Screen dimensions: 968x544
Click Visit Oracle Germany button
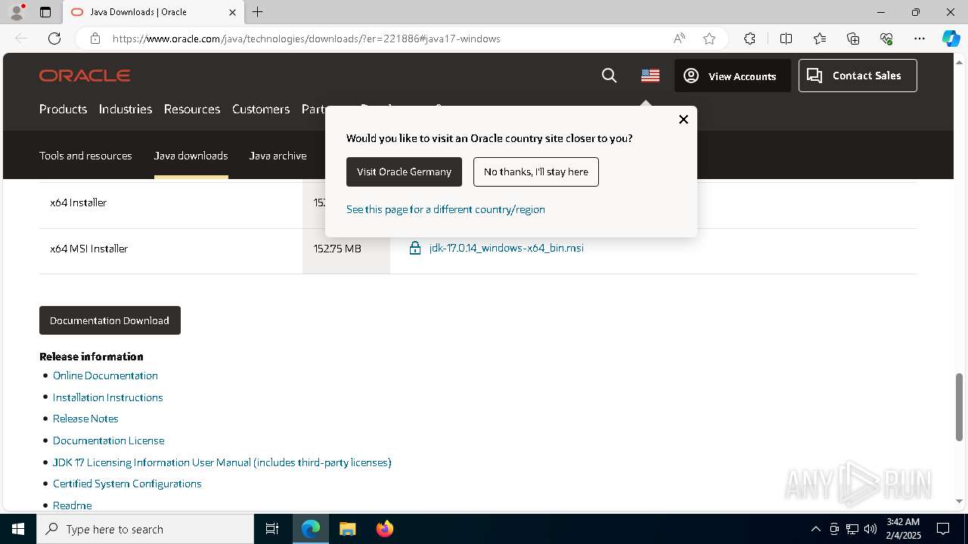pyautogui.click(x=404, y=172)
